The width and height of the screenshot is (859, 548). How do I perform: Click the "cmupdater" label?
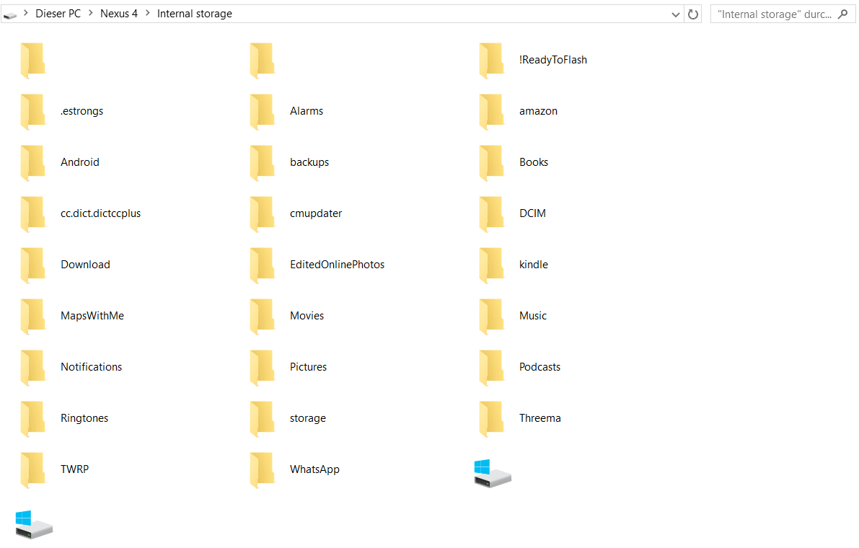coord(316,213)
